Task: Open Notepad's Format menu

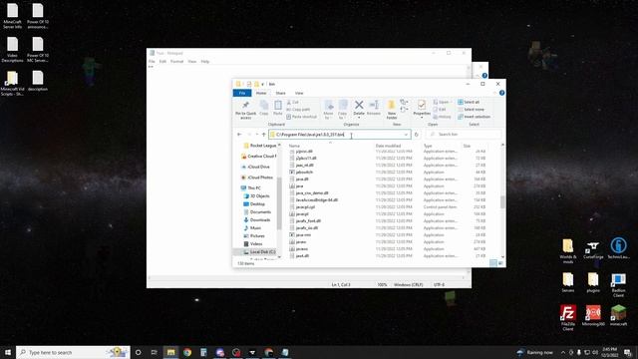Action: tap(176, 62)
